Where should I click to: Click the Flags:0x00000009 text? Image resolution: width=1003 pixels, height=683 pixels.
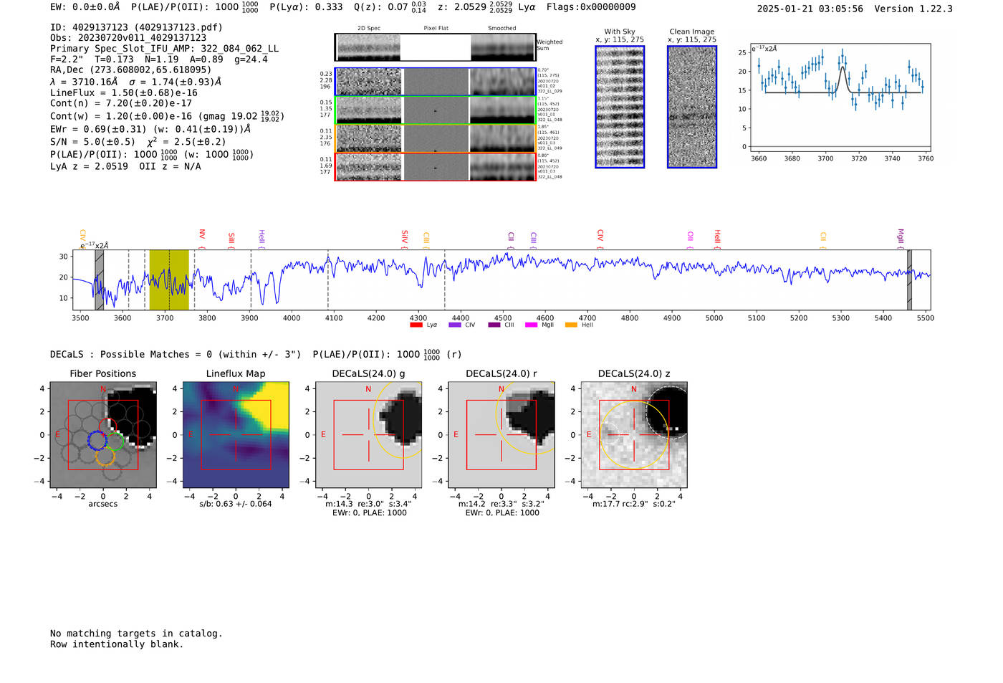591,7
